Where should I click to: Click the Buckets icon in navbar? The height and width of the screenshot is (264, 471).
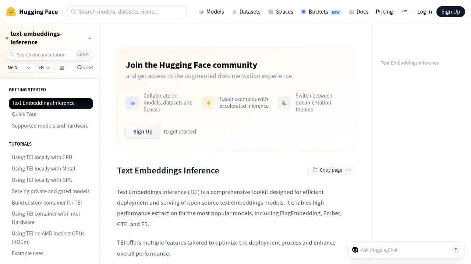coord(304,12)
